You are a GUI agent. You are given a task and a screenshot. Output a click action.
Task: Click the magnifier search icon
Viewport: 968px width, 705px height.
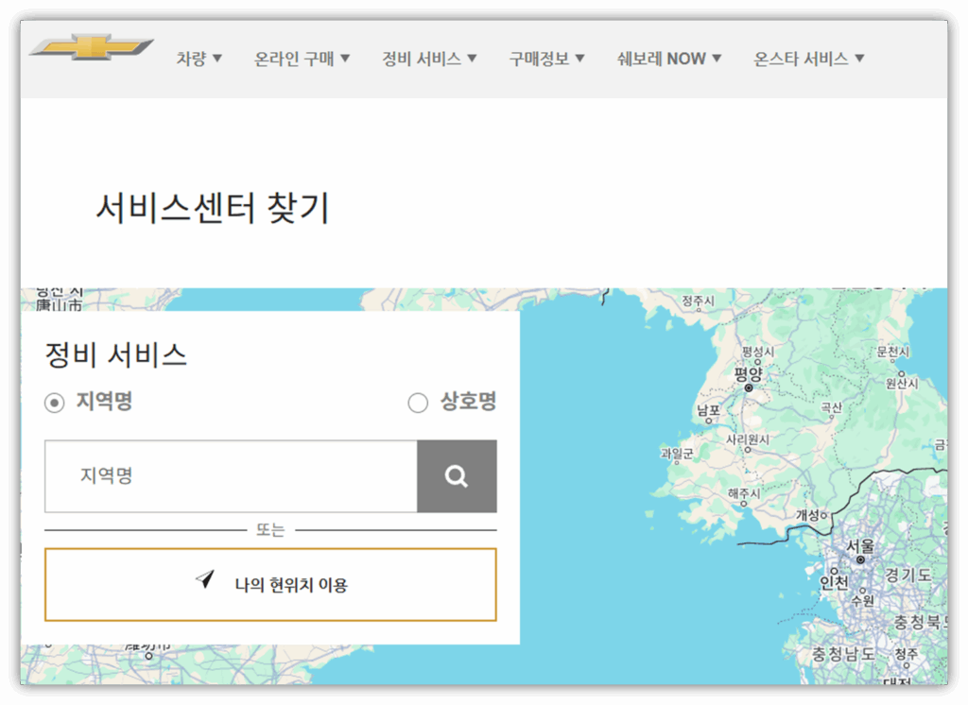coord(458,476)
